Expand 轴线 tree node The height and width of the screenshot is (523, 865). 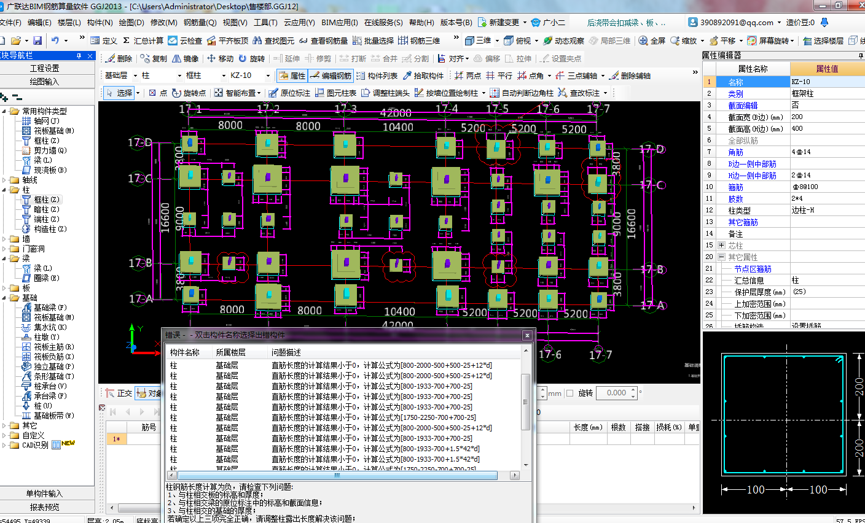point(5,180)
